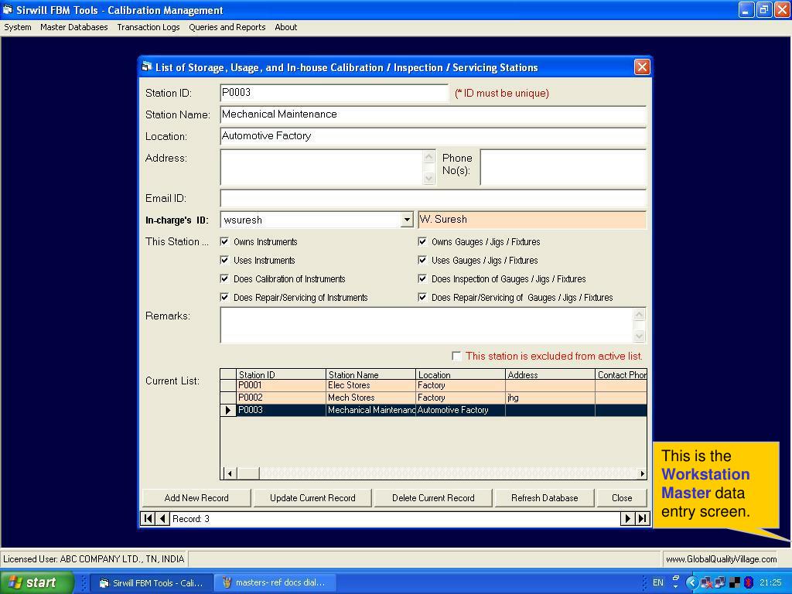Open the In-charge's ID dropdown
This screenshot has width=792, height=594.
click(407, 220)
